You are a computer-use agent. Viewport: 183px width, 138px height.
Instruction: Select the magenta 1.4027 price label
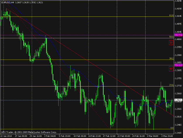[178, 35]
